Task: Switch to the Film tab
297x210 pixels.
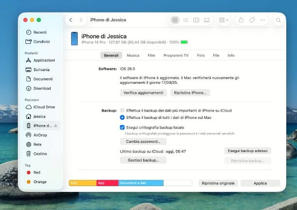Action: [x=151, y=56]
